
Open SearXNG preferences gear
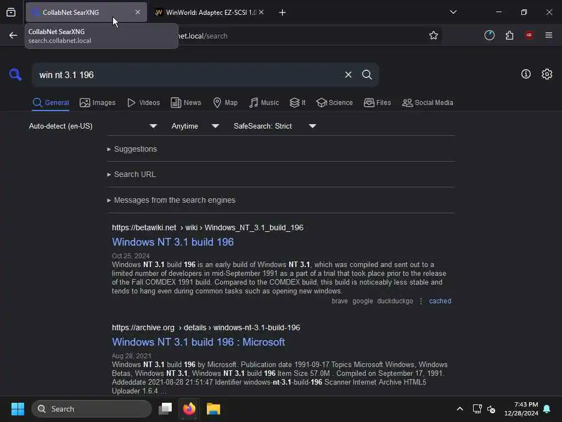click(x=547, y=74)
